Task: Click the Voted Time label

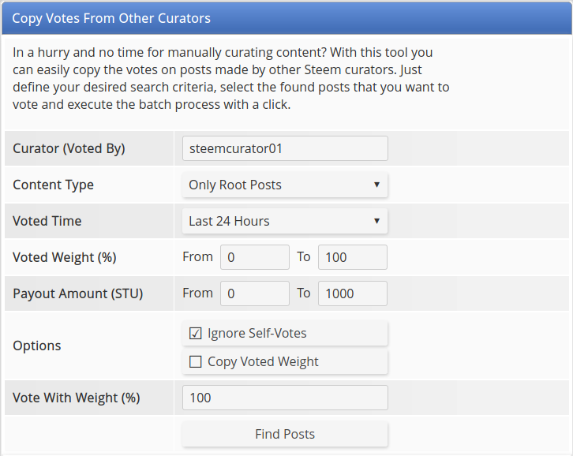Action: [x=47, y=221]
